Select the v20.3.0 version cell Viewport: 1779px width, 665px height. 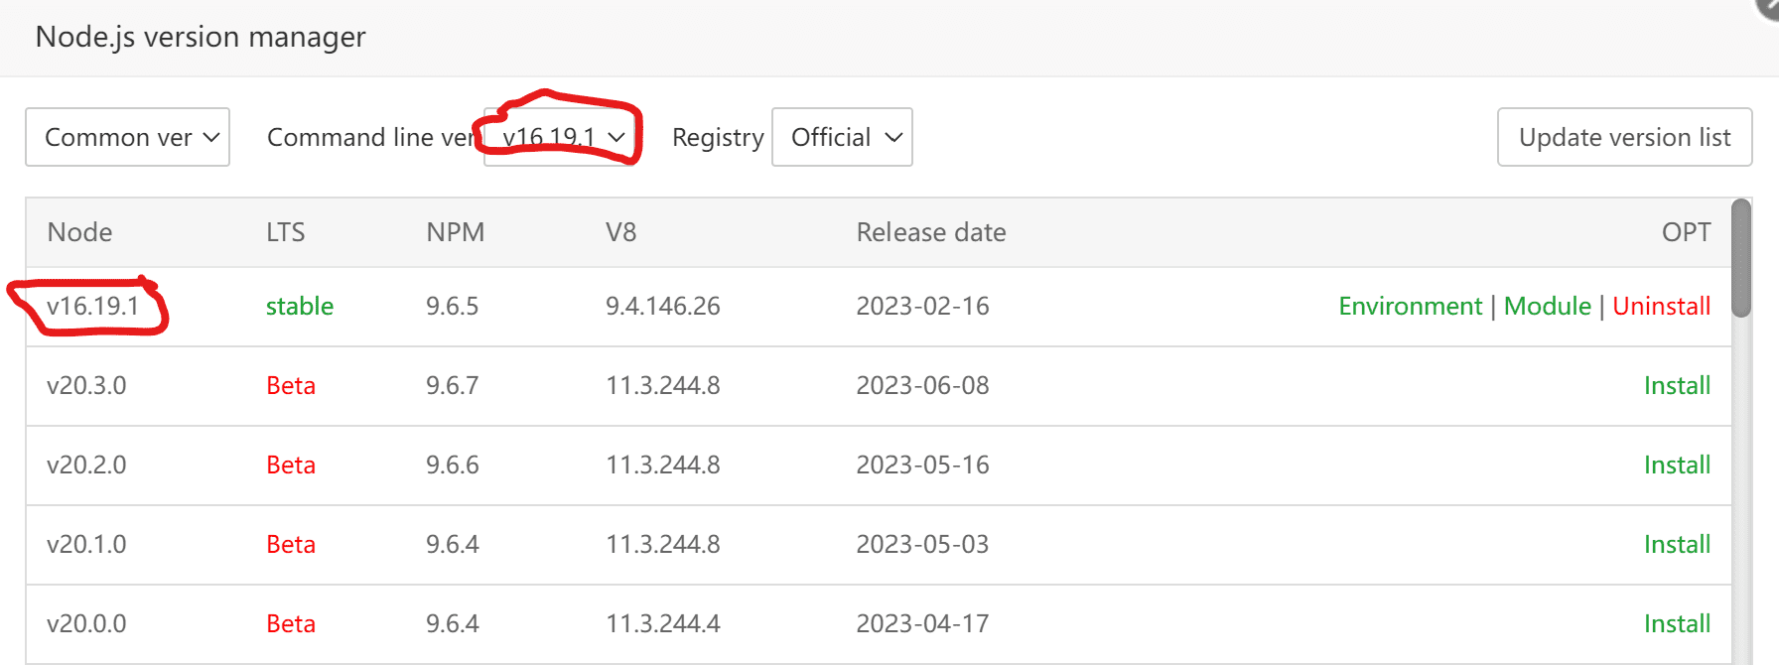86,385
